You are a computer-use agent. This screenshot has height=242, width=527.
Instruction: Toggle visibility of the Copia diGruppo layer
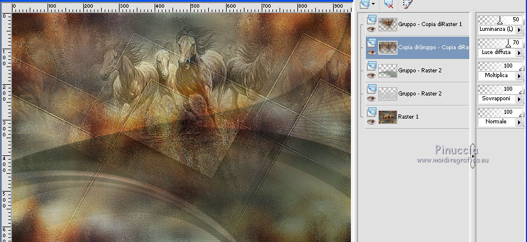point(371,53)
